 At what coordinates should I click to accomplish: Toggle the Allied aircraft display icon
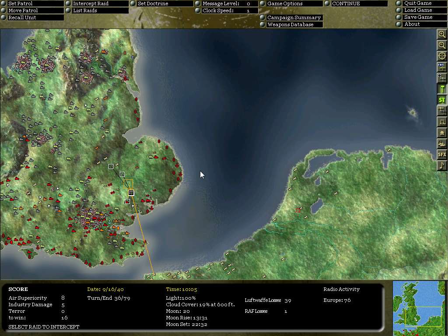coord(442,67)
